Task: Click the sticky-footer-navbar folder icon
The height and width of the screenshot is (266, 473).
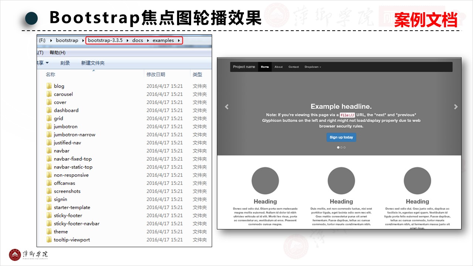Action: pyautogui.click(x=49, y=224)
